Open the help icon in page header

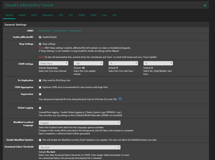(x=205, y=6)
